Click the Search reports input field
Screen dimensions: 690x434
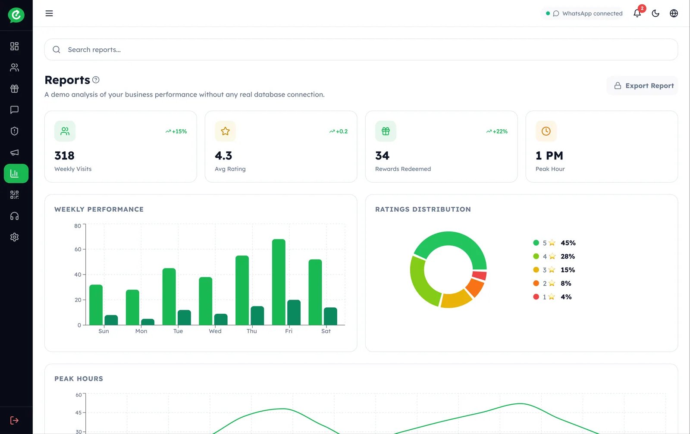[361, 50]
